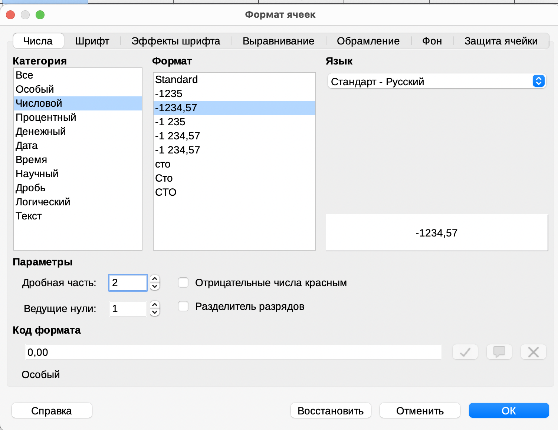Increase Ведущие нули using the up arrow
The height and width of the screenshot is (430, 558).
tap(155, 305)
